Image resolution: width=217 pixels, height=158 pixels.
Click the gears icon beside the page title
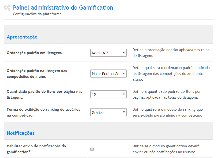[x=7, y=8]
